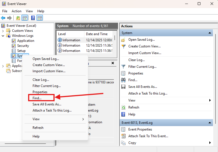Click the console tree horizontal scrollbar
The image size is (218, 152).
point(25,144)
